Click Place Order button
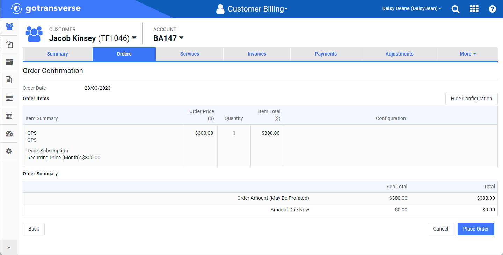 click(476, 229)
